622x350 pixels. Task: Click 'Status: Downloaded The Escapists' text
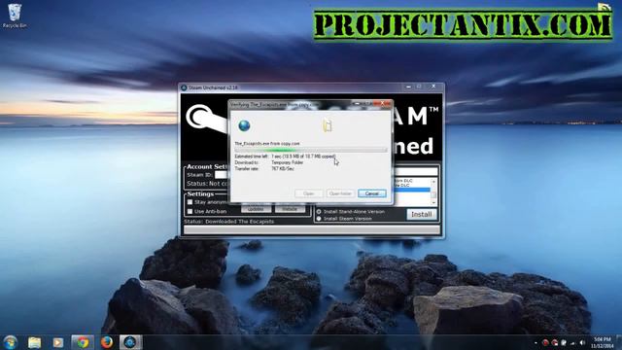(x=229, y=222)
